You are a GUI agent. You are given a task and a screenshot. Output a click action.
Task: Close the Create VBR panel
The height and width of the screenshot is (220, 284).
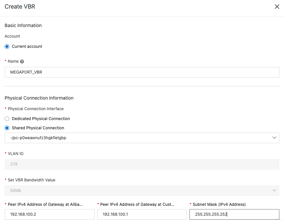point(277,7)
